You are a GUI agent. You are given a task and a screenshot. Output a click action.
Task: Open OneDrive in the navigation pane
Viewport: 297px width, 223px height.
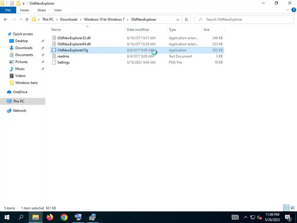click(x=20, y=92)
